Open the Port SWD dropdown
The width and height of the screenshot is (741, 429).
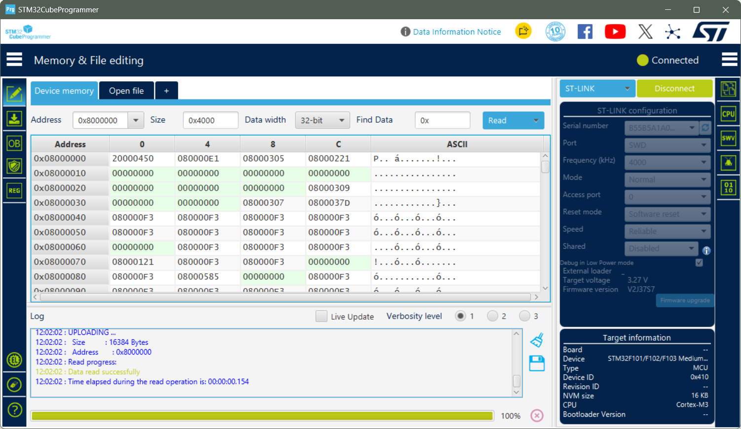[667, 145]
